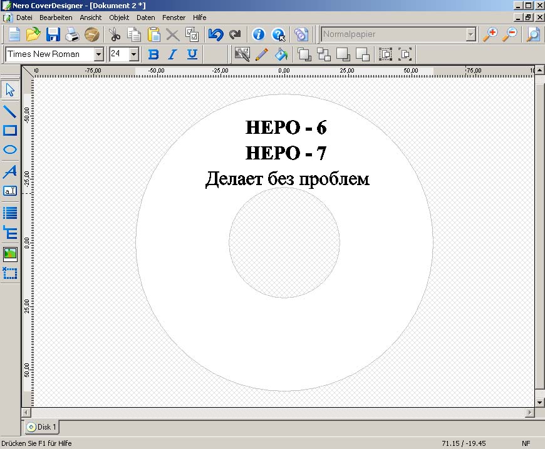Zoom in with the plus magnifier
The height and width of the screenshot is (449, 545).
click(490, 34)
